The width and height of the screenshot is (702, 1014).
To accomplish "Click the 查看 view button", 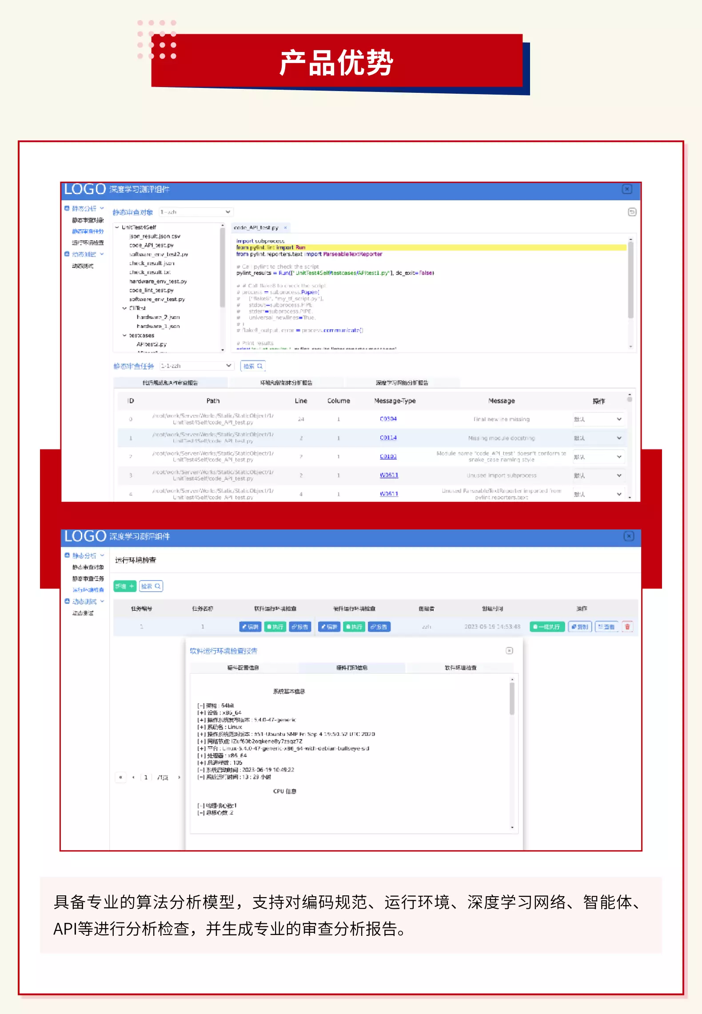I will (x=606, y=627).
